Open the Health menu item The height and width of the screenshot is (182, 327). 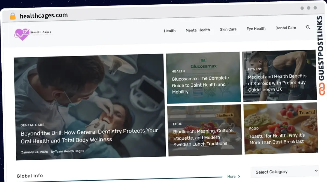pyautogui.click(x=169, y=31)
